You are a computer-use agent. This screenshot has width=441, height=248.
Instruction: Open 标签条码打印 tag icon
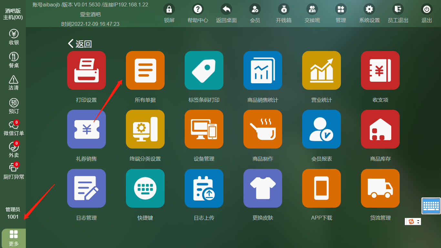(204, 70)
